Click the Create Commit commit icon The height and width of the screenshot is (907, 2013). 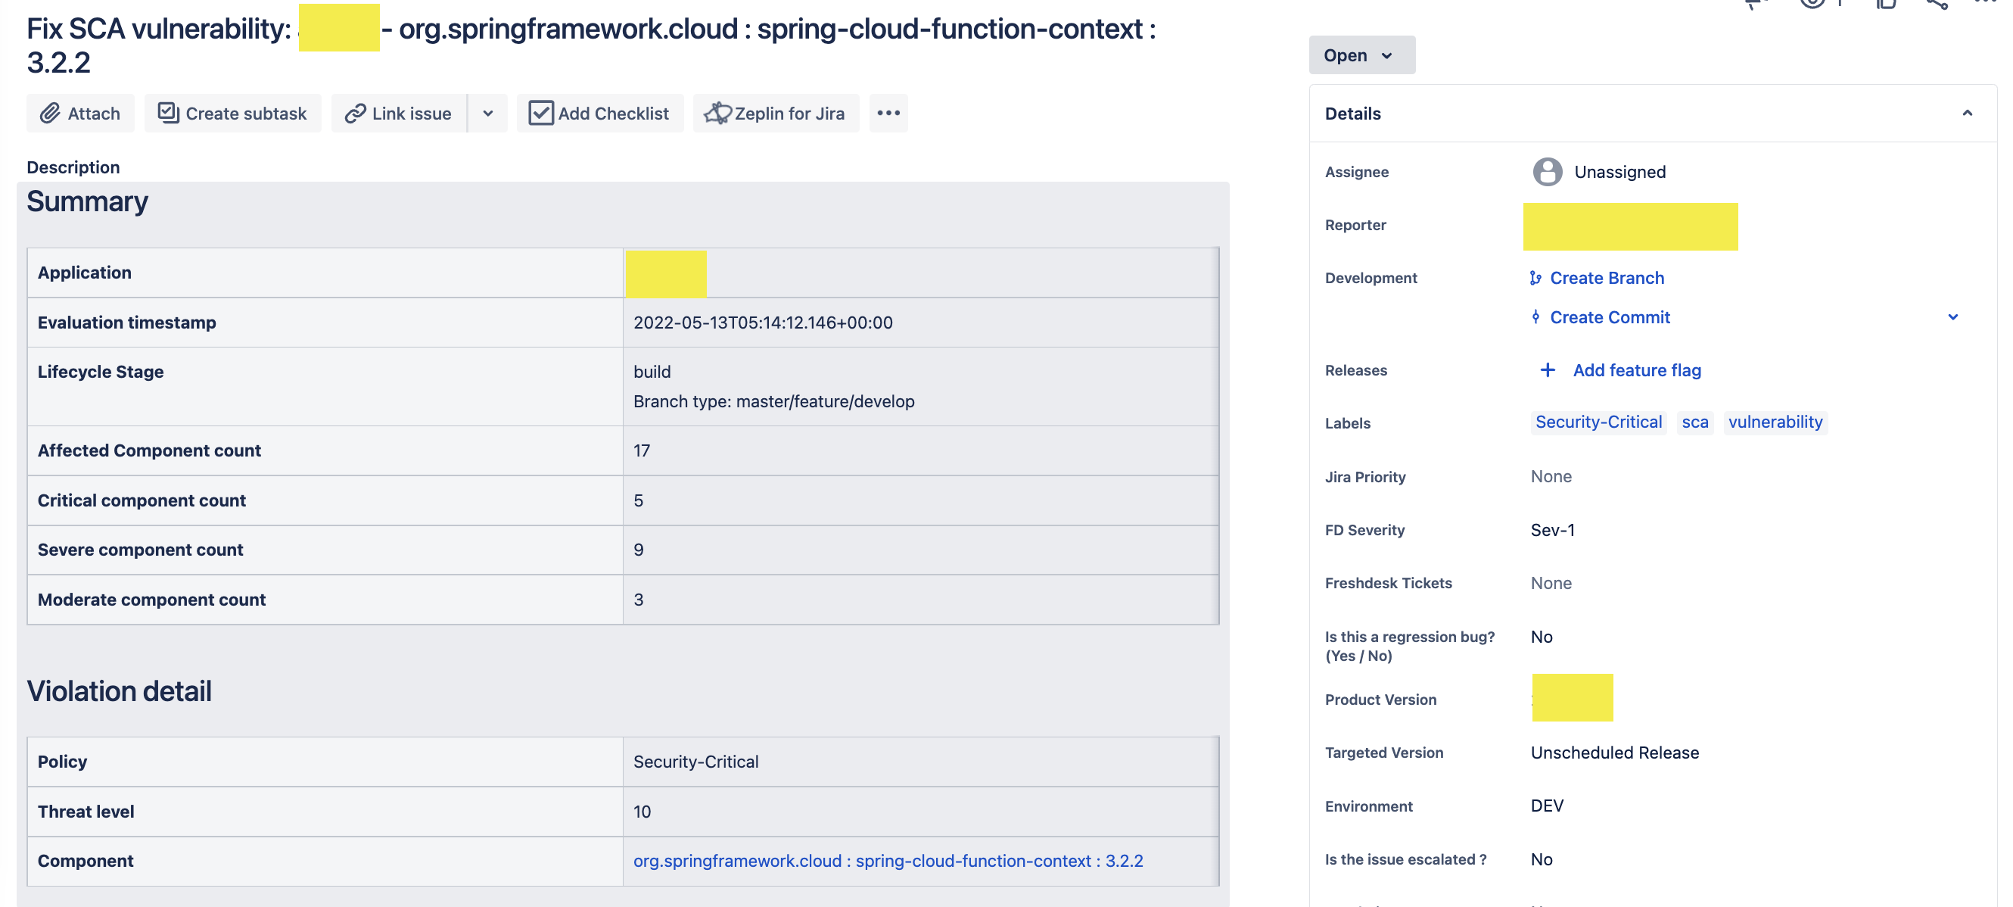pyautogui.click(x=1535, y=317)
